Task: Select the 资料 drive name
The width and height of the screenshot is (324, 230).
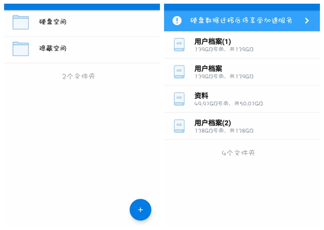Action: click(x=201, y=96)
